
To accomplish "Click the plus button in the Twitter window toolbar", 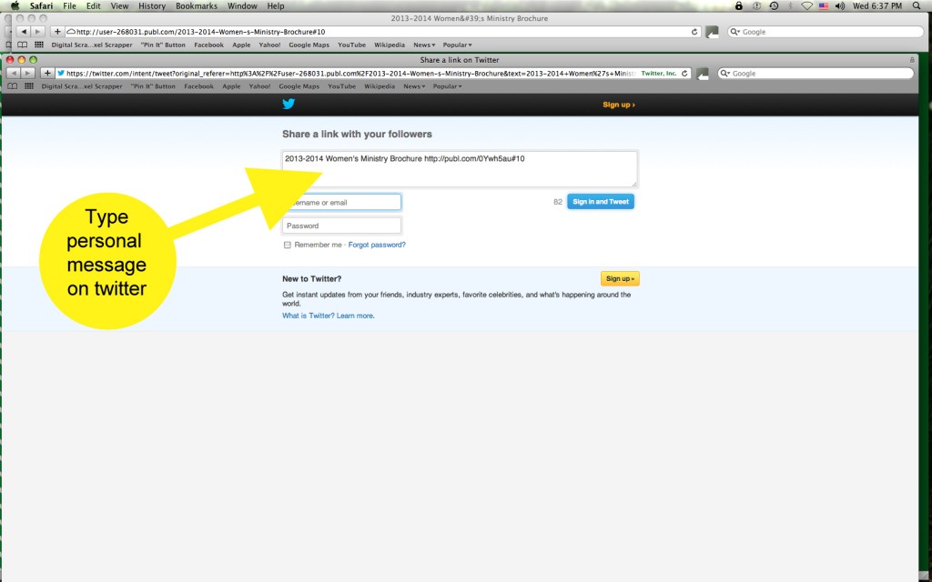I will click(x=47, y=73).
